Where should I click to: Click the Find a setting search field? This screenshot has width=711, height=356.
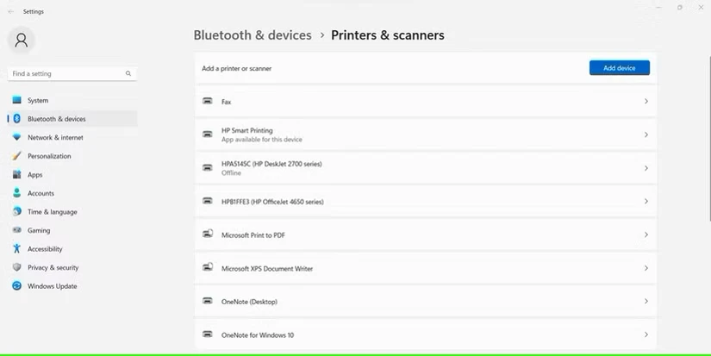pyautogui.click(x=72, y=73)
